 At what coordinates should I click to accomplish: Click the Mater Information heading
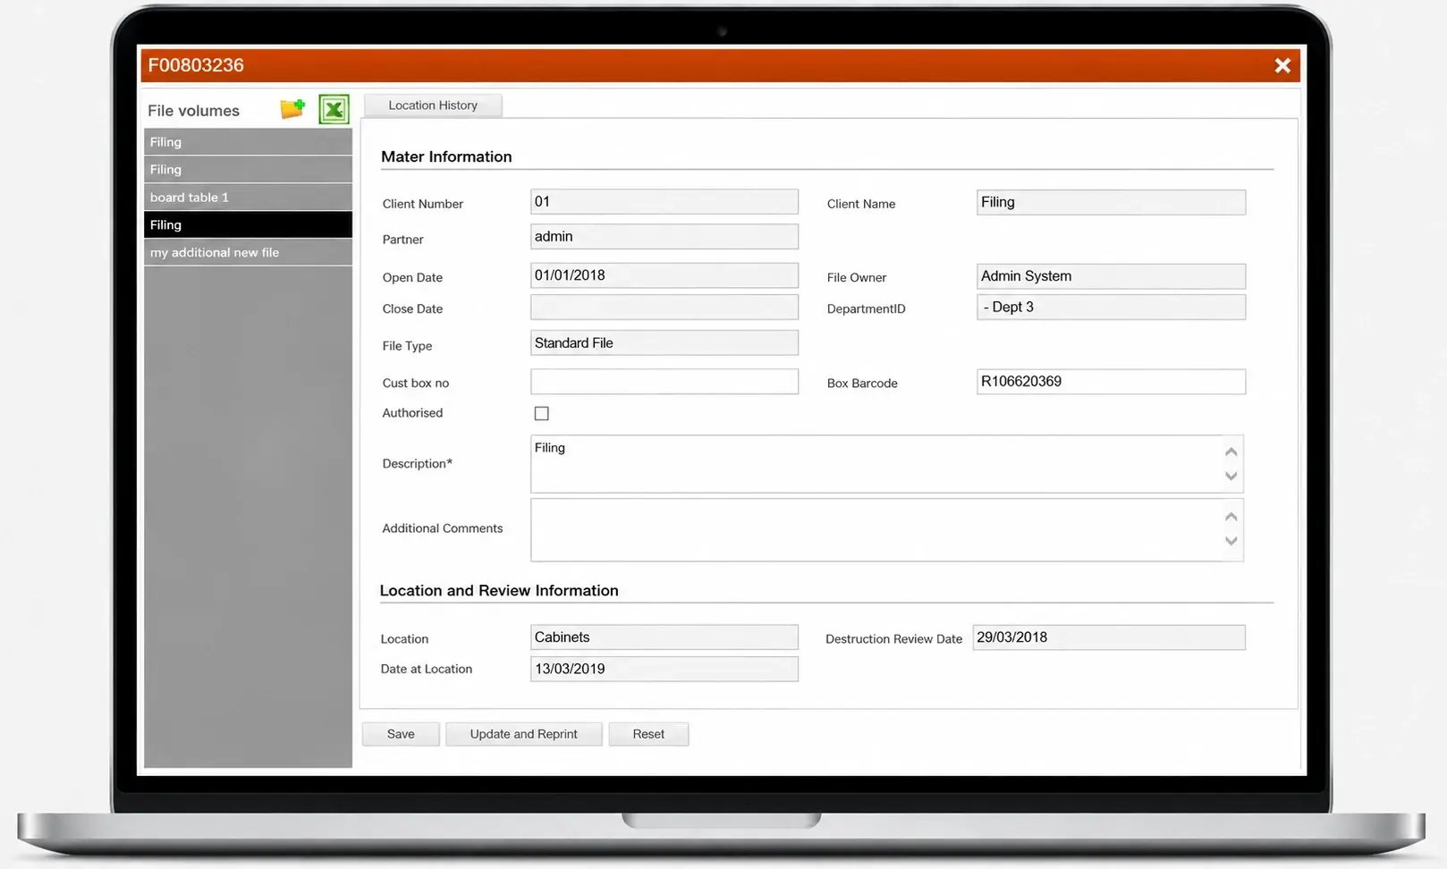(446, 156)
